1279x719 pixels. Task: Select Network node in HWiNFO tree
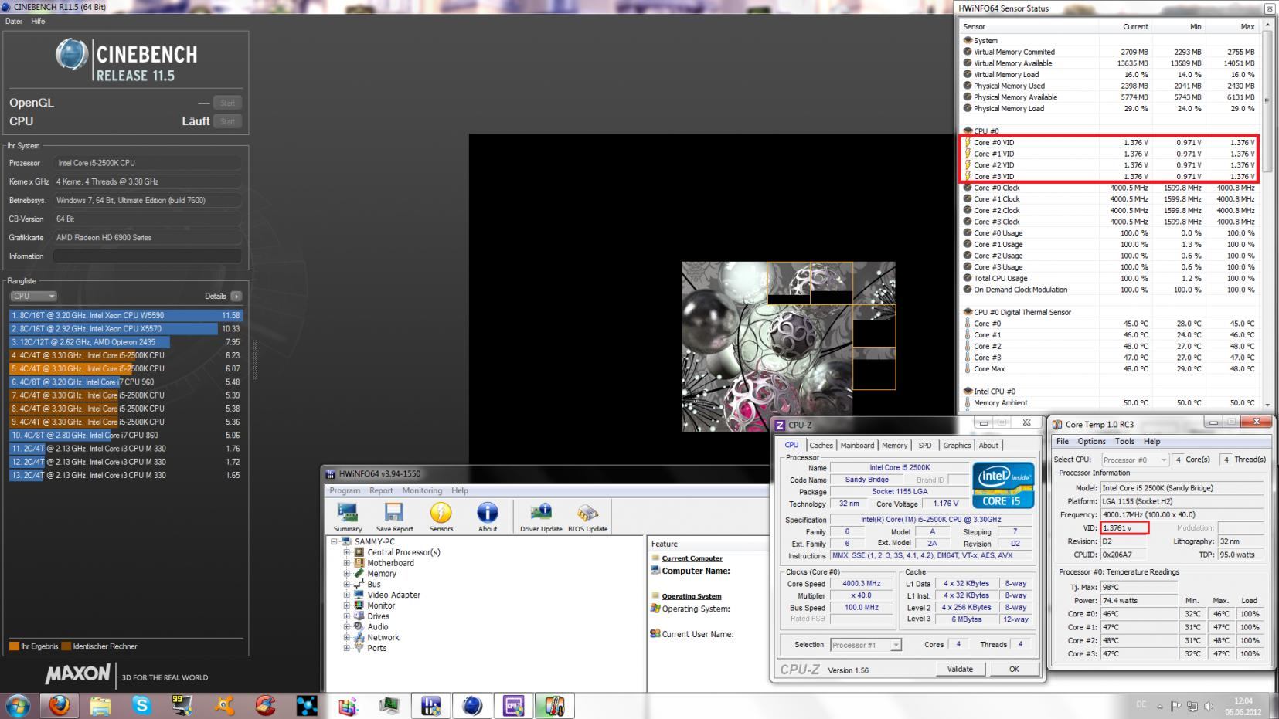tap(383, 637)
